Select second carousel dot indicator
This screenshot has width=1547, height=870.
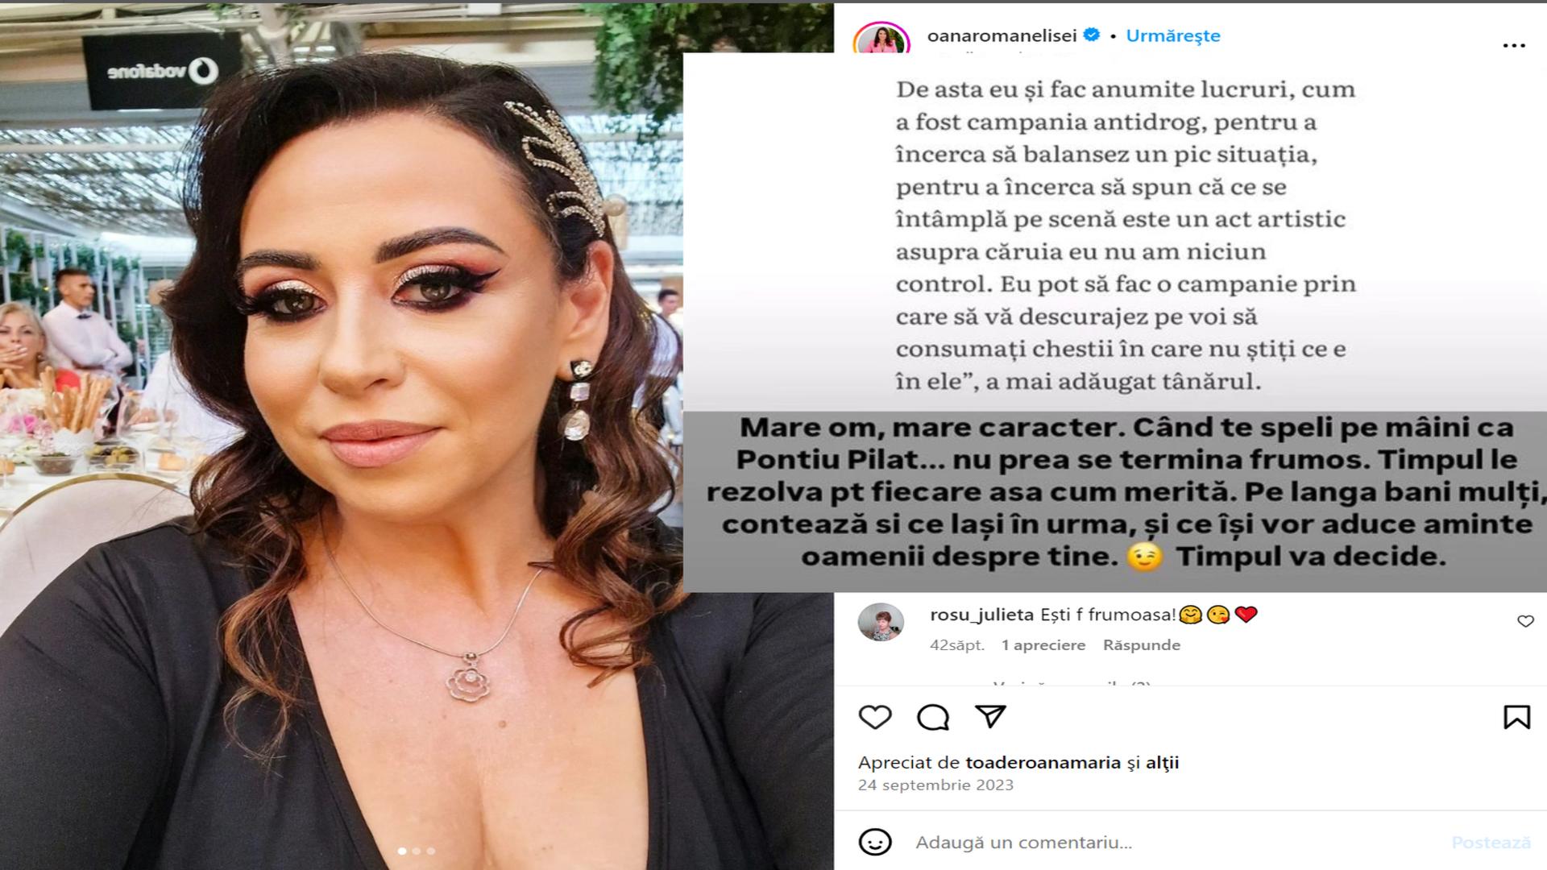point(417,851)
